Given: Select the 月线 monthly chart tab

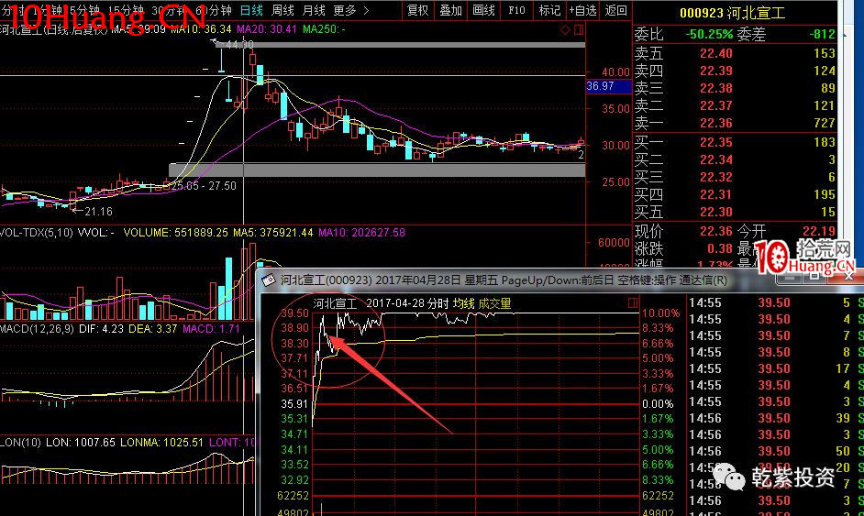Looking at the screenshot, I should tap(314, 10).
